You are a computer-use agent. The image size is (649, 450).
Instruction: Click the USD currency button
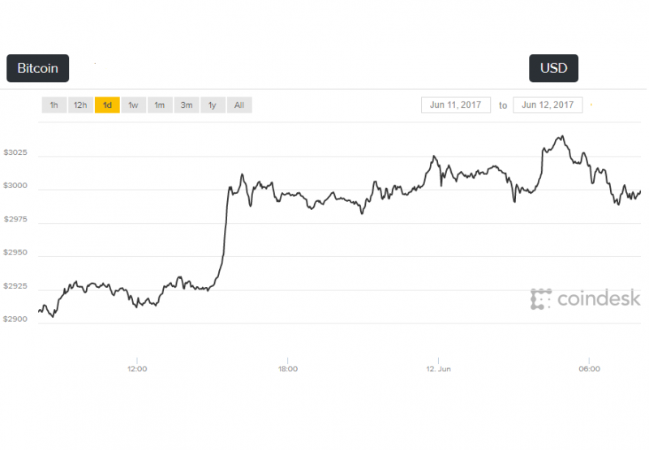pos(553,68)
